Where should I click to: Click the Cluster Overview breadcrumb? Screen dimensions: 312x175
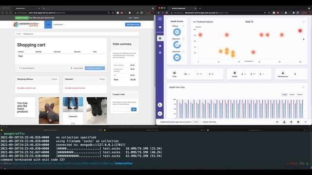pos(209,122)
